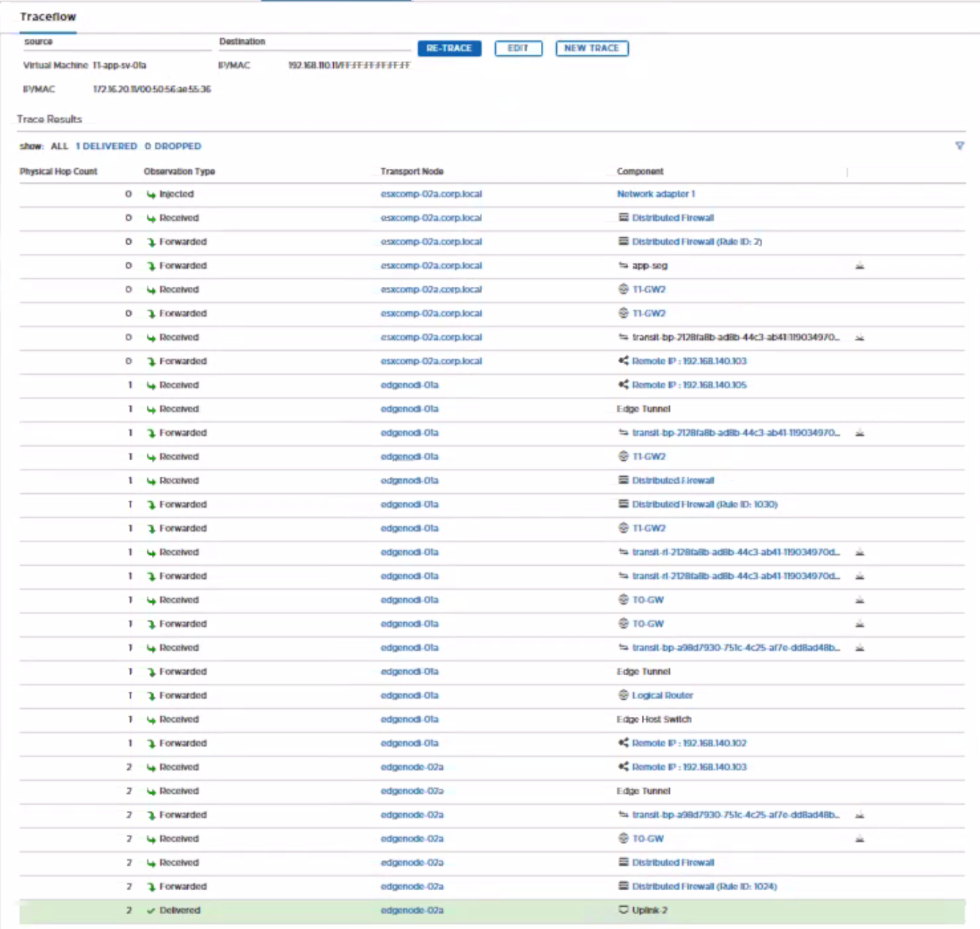Click firewall icon beside Rule ID: 1030
The width and height of the screenshot is (980, 929).
click(x=623, y=504)
